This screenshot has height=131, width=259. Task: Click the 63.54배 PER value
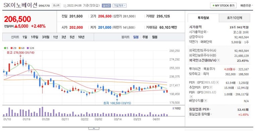231,83
